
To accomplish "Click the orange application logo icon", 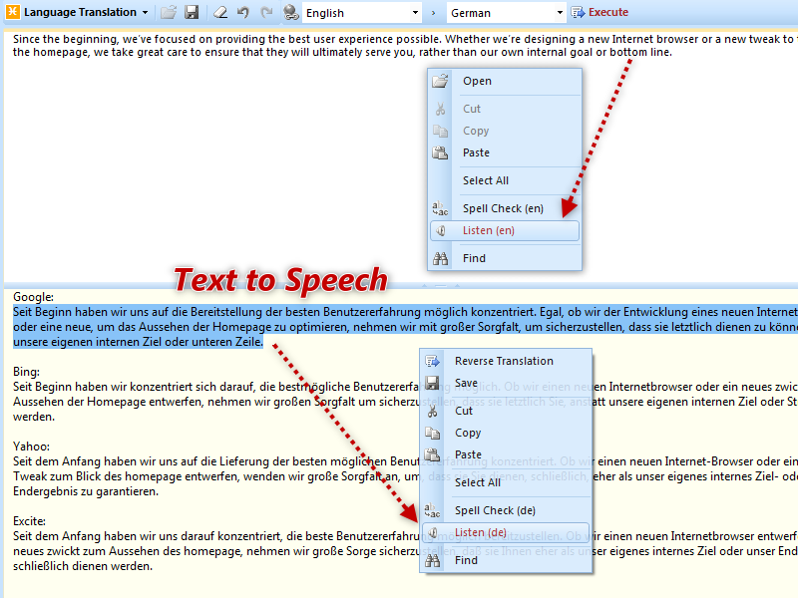I will click(x=13, y=12).
